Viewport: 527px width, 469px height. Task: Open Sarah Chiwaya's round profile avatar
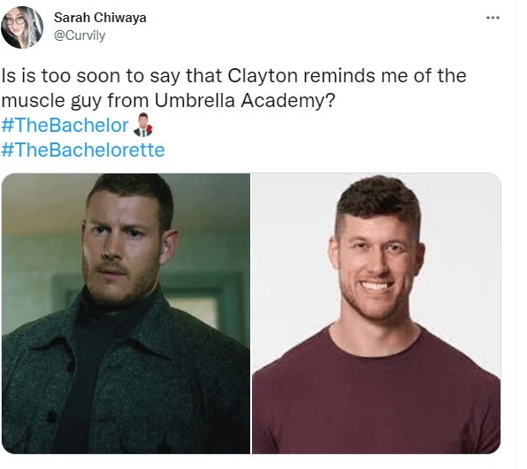[22, 27]
